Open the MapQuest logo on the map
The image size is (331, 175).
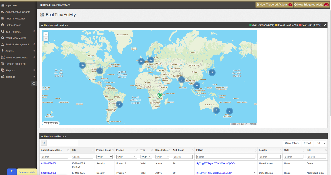51,123
